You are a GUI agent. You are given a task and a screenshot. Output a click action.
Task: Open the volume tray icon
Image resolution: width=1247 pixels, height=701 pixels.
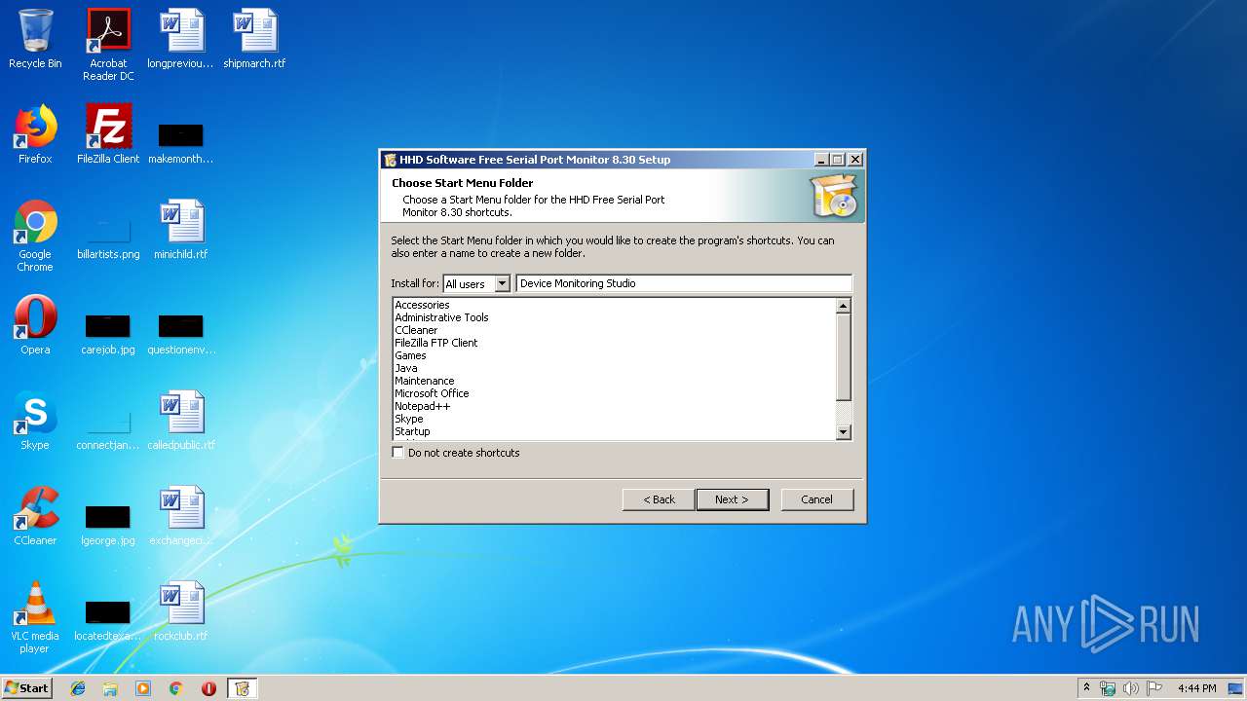(x=1131, y=688)
